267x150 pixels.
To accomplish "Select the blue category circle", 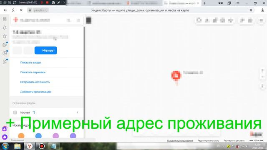I will 38,136.
